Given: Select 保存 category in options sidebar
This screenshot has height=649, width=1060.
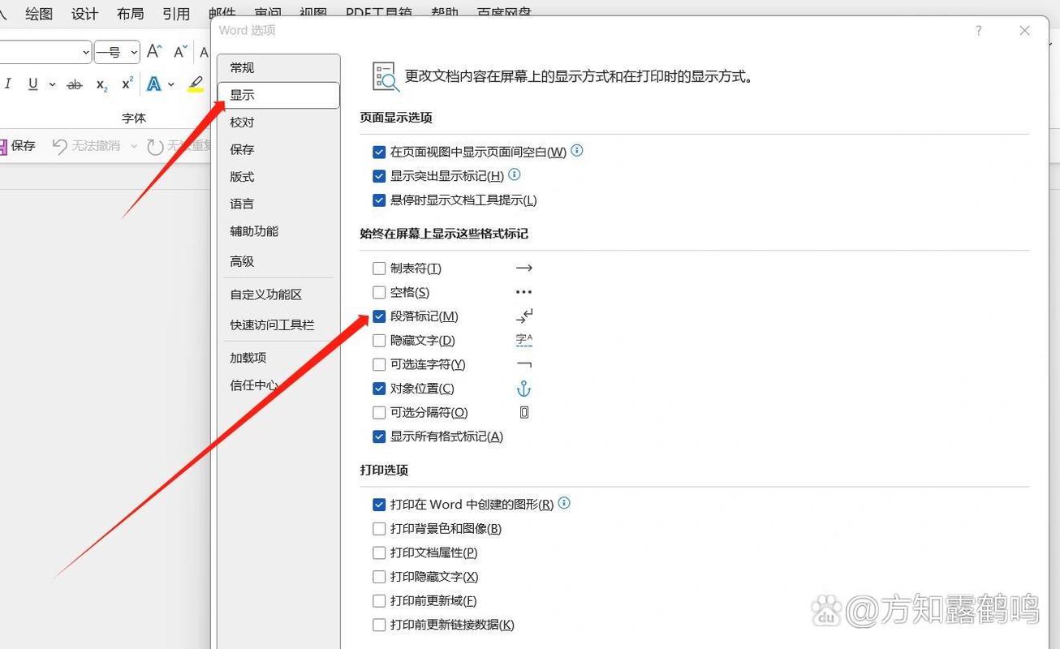Looking at the screenshot, I should click(278, 149).
